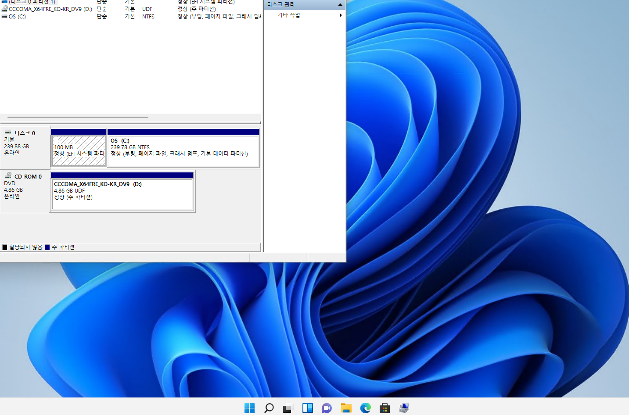Click the DVD icon beside CCCOMA_X64FRE_KO-KR_DV9 row
The image size is (629, 415).
[4, 9]
